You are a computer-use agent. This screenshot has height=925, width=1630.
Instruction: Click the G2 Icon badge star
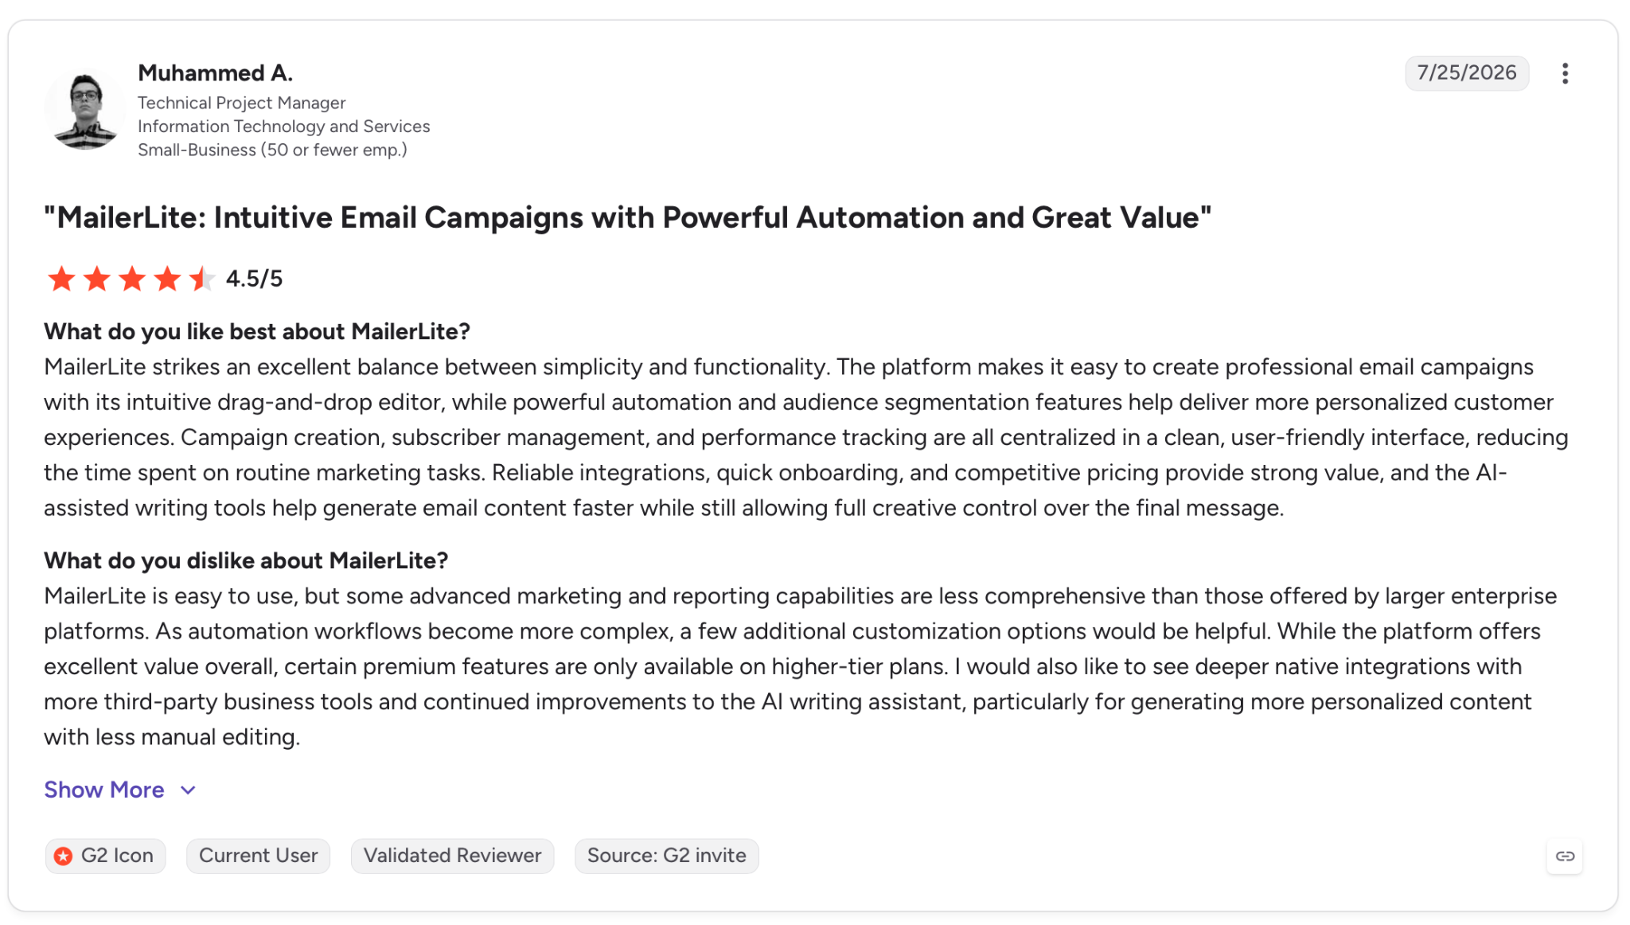click(64, 856)
